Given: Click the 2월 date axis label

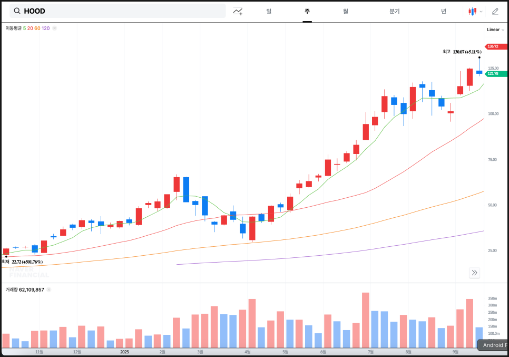Looking at the screenshot, I should (162, 352).
